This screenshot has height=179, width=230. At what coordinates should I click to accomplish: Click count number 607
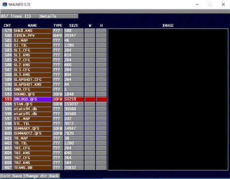coord(7,168)
